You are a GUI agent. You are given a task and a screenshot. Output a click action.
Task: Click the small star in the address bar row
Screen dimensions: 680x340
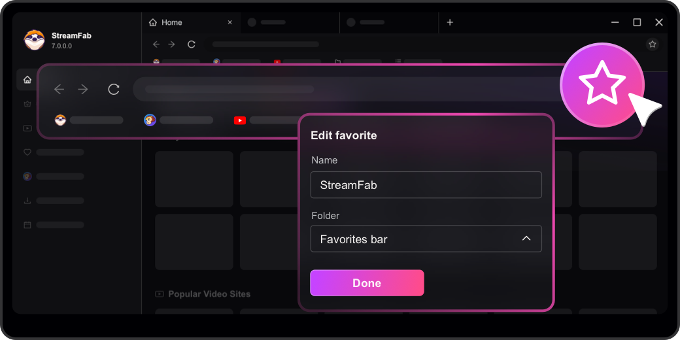pyautogui.click(x=652, y=44)
